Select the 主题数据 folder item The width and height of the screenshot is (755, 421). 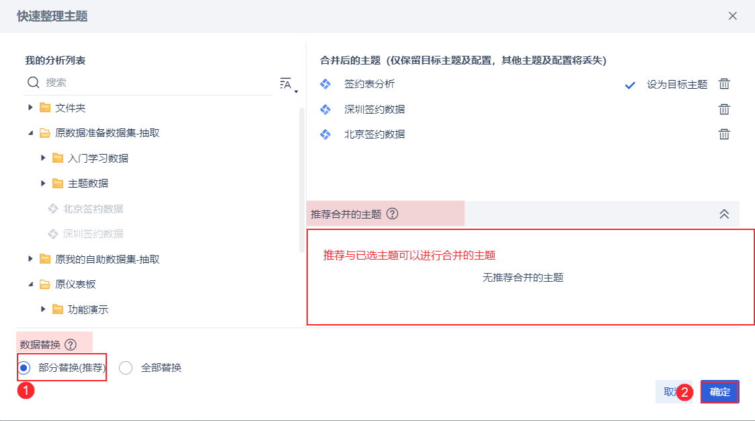pyautogui.click(x=87, y=184)
